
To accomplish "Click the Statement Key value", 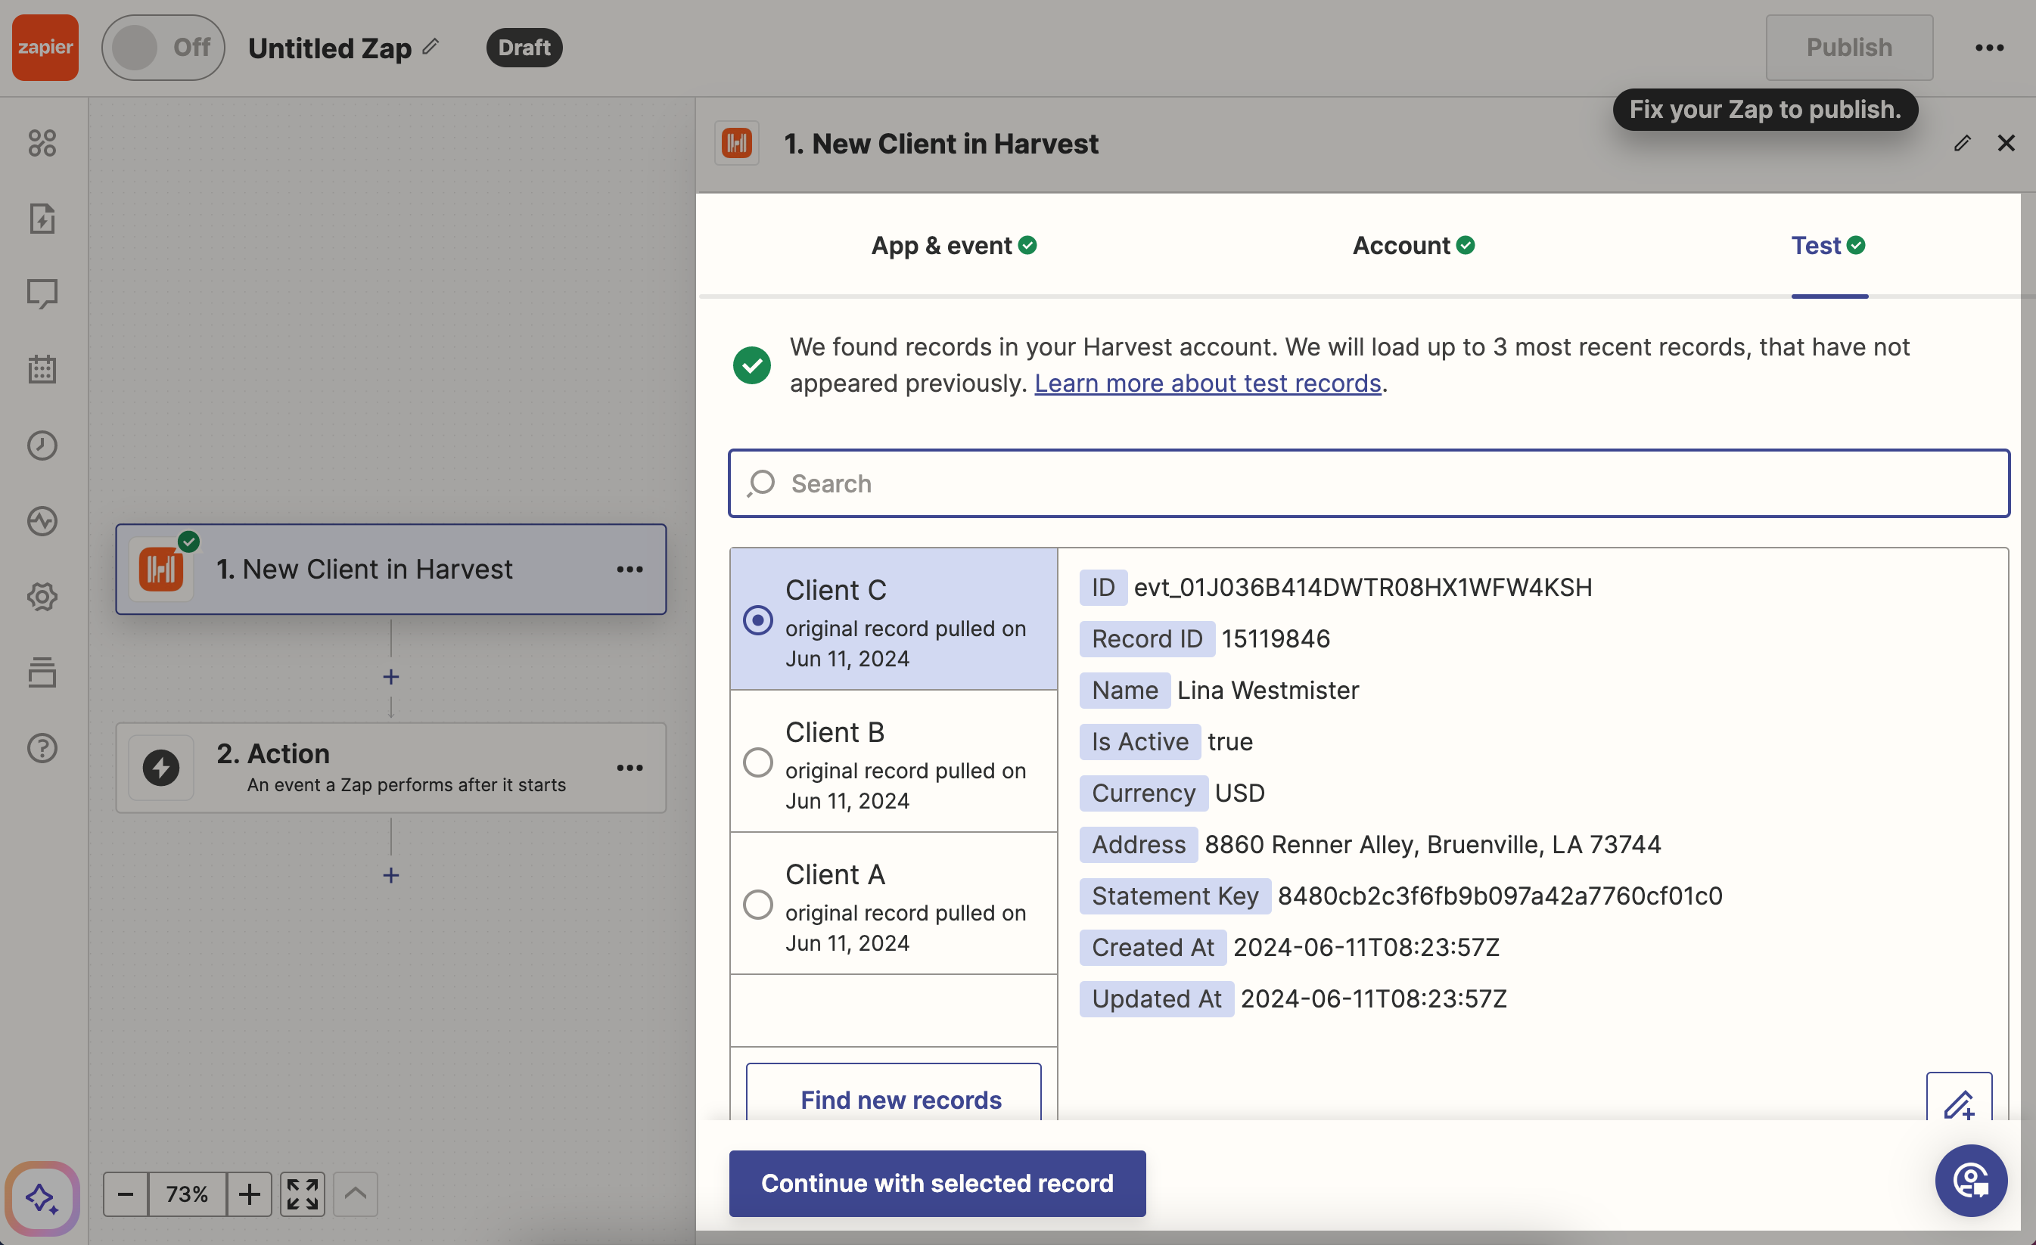I will coord(1500,896).
